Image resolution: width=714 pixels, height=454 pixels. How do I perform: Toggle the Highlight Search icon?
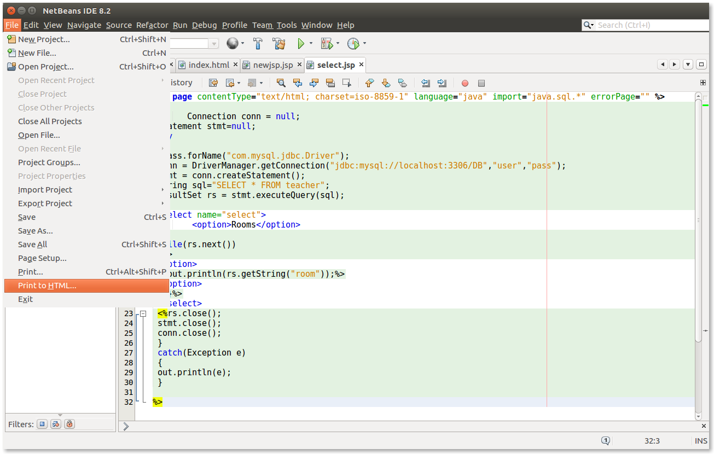click(x=330, y=83)
